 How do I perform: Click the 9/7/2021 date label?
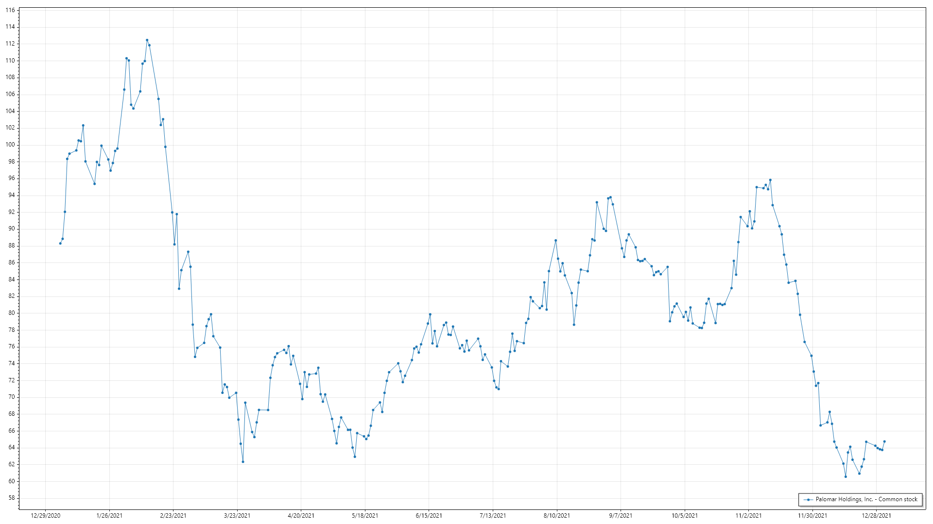pos(621,516)
